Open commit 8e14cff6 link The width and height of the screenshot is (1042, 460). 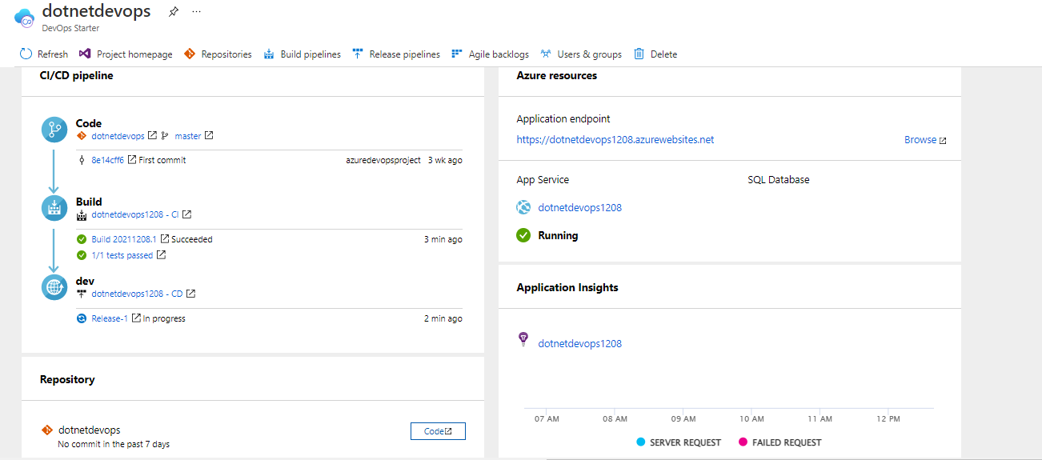click(x=108, y=160)
